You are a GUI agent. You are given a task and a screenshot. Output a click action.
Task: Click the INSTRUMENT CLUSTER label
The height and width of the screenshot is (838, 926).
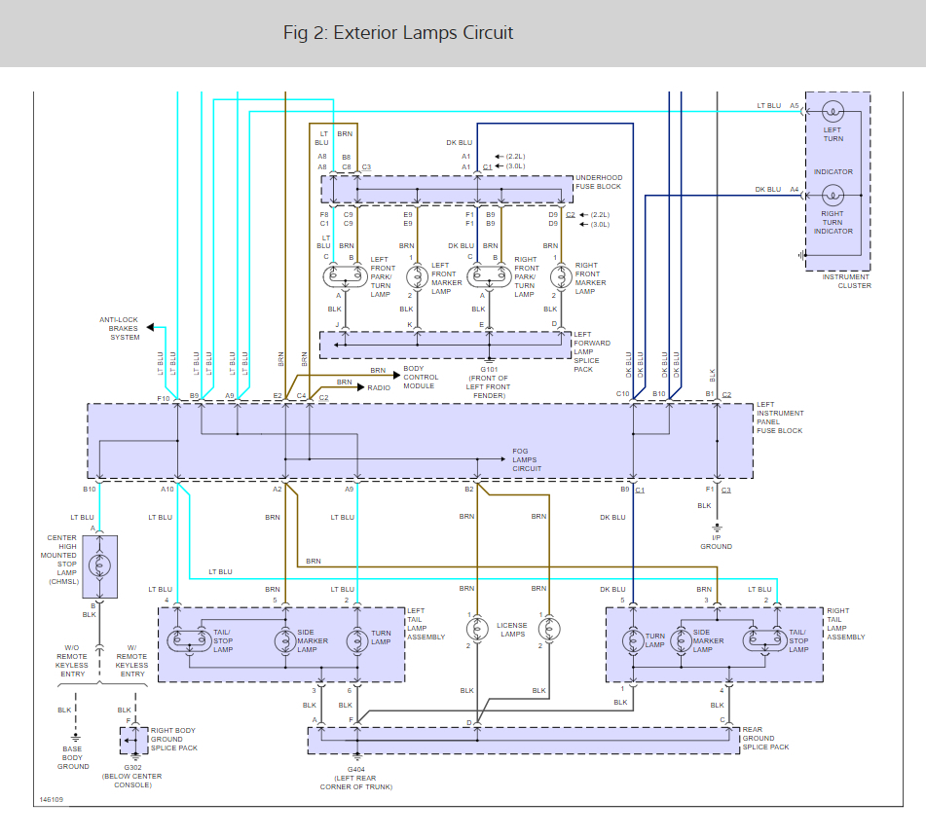point(846,281)
